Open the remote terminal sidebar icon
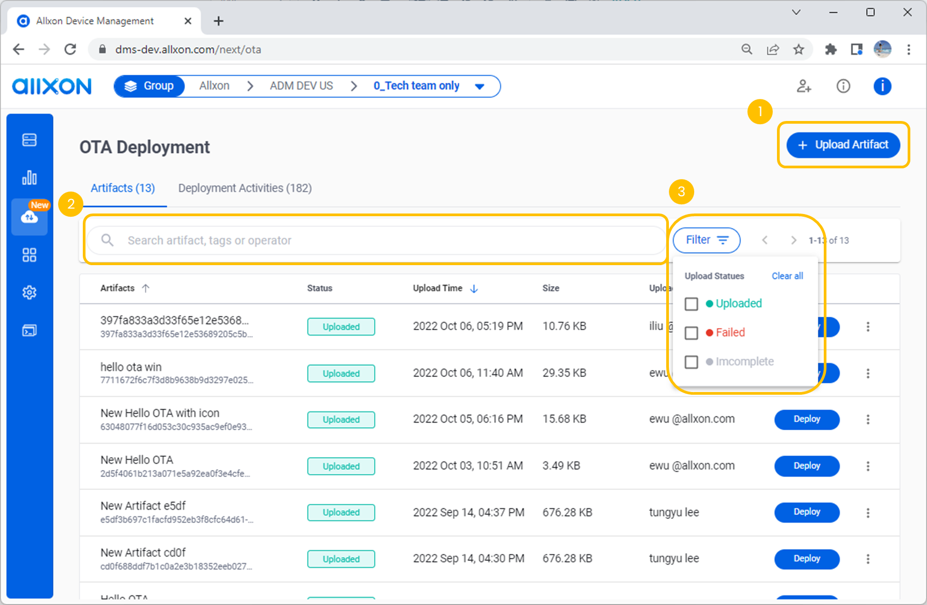The height and width of the screenshot is (605, 927). [x=29, y=330]
